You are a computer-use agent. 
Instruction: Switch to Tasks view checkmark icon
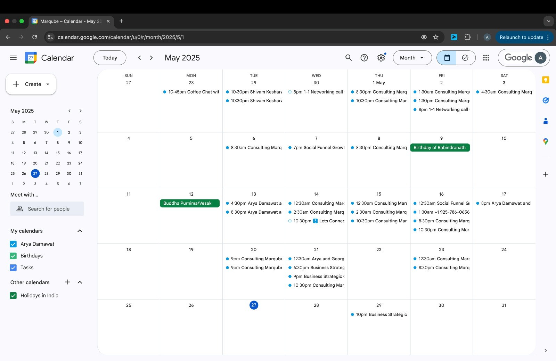click(465, 58)
